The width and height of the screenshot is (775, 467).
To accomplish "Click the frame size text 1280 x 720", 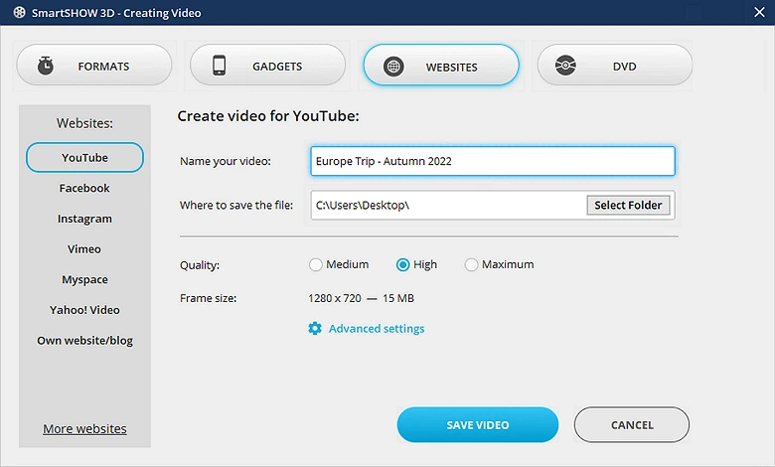I will point(335,298).
